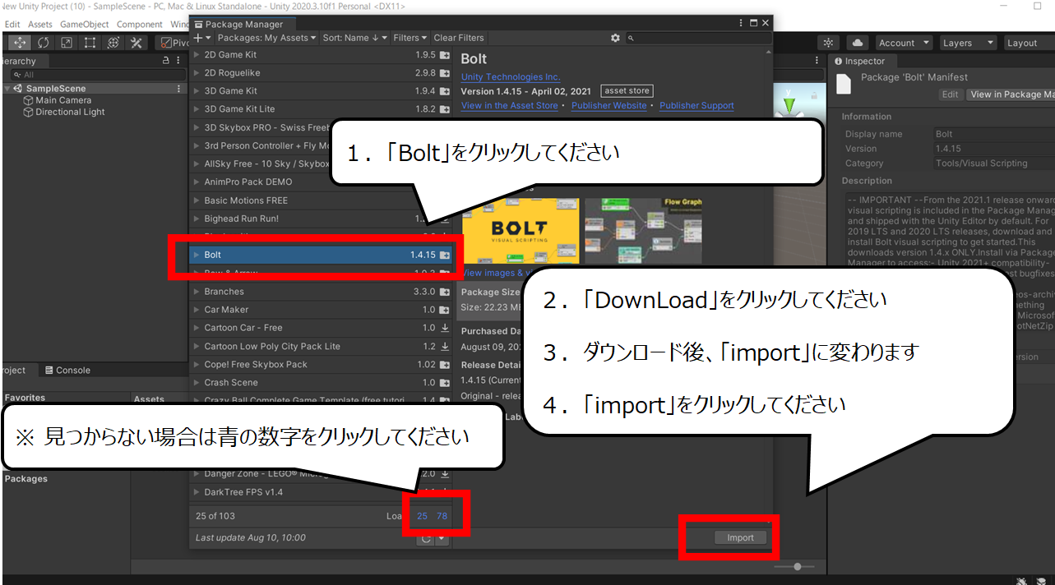Open the Account dropdown
1055x585 pixels.
902,43
